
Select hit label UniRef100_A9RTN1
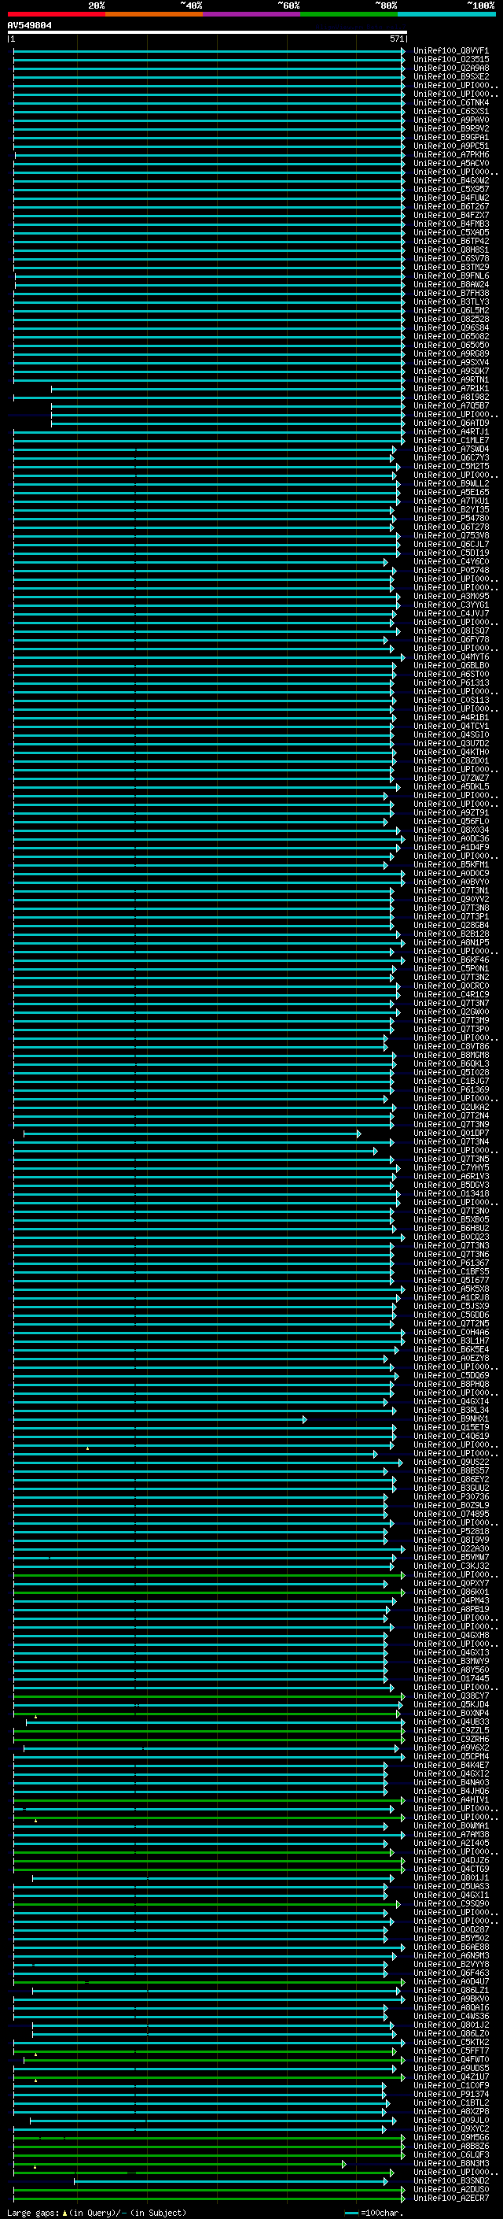click(450, 380)
